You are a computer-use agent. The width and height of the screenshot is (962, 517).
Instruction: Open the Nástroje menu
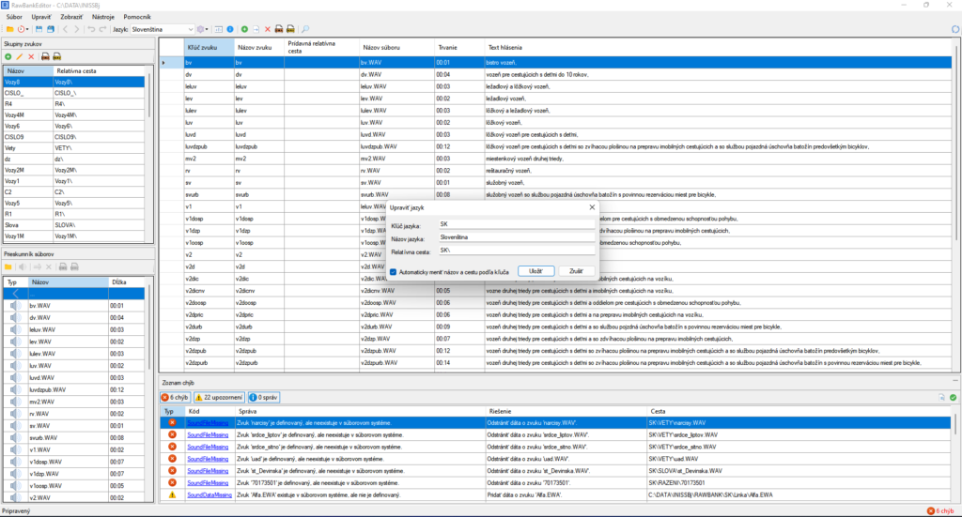102,17
